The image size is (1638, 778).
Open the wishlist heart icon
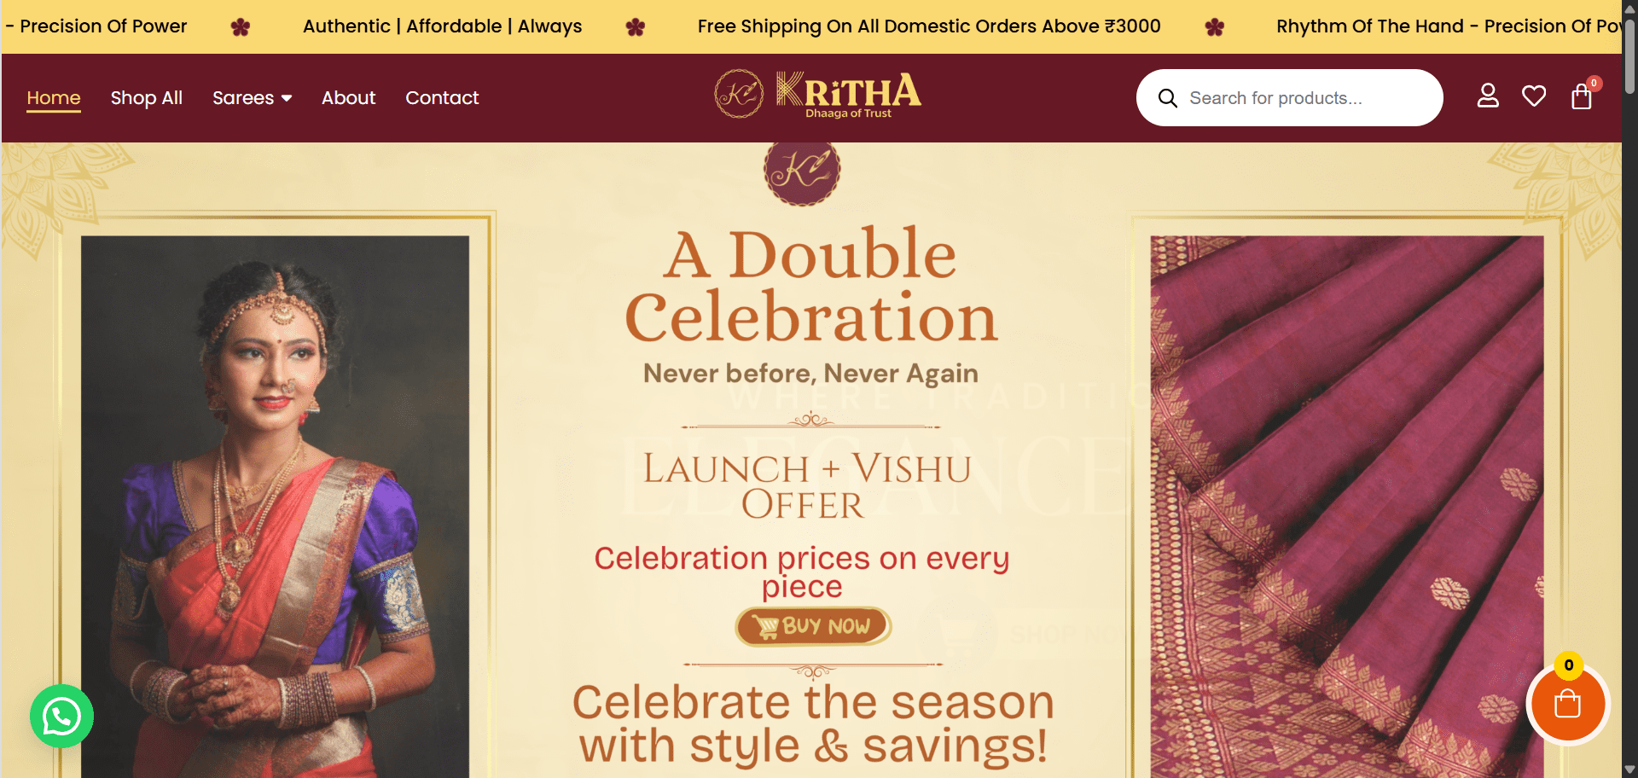(x=1534, y=96)
